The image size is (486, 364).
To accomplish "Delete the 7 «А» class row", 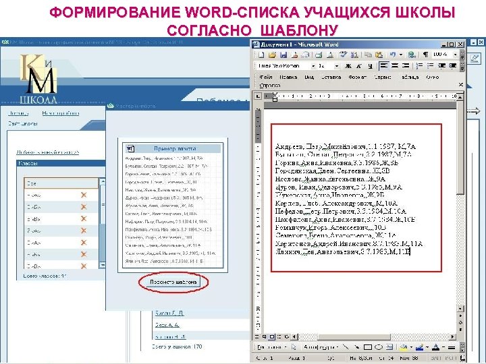I will tap(84, 231).
